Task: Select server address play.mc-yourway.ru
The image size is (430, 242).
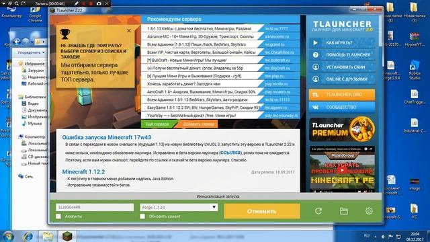Action: coord(282,116)
